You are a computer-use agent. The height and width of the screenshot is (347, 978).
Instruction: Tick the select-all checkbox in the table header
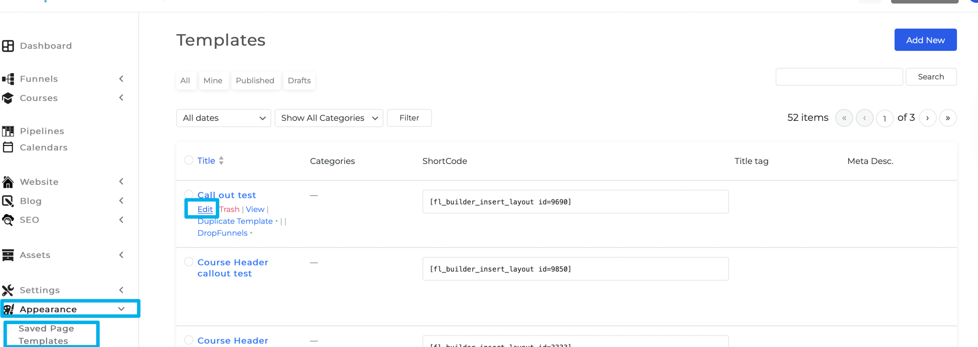tap(189, 160)
